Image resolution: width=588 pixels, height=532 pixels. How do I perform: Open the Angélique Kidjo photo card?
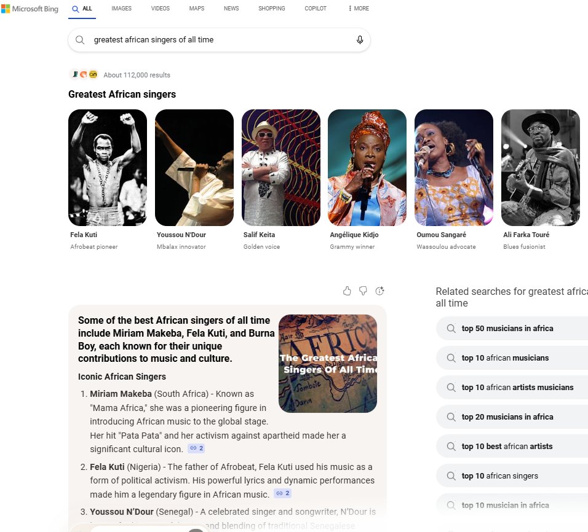coord(367,168)
